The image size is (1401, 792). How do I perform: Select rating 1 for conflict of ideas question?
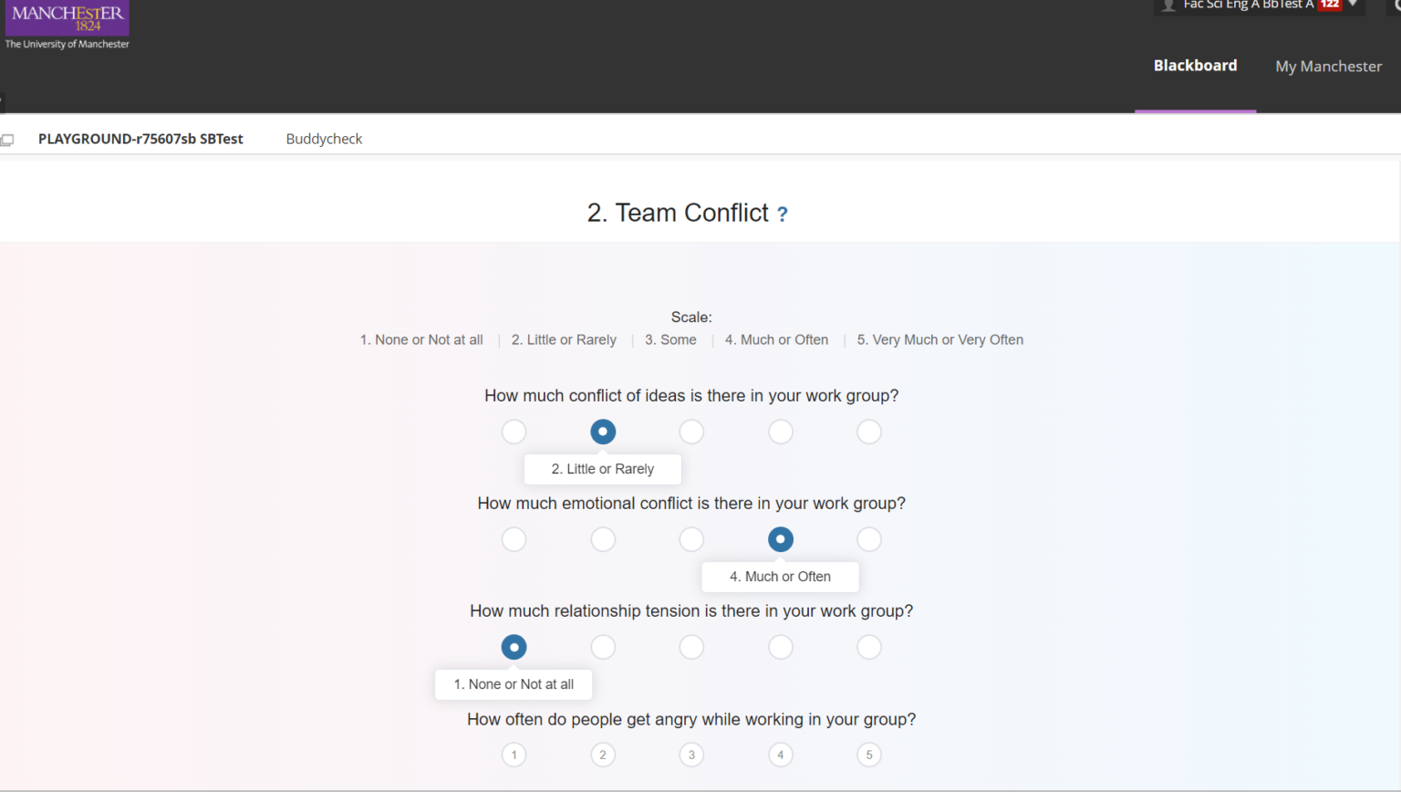pyautogui.click(x=514, y=432)
